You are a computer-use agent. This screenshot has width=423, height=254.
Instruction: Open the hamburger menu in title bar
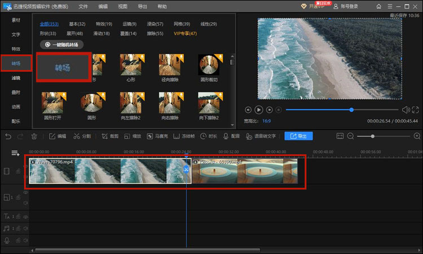click(390, 6)
